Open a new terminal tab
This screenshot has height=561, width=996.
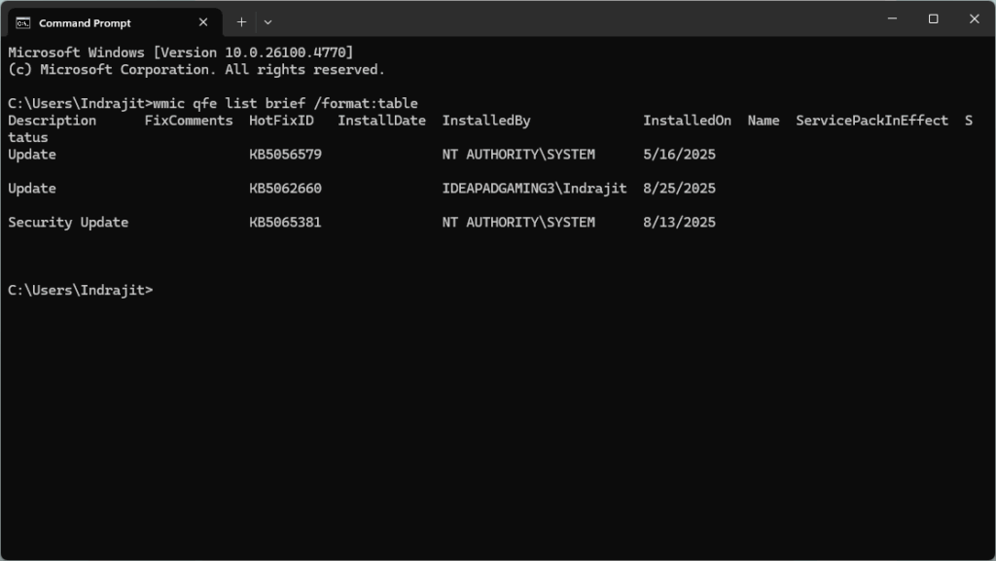241,22
